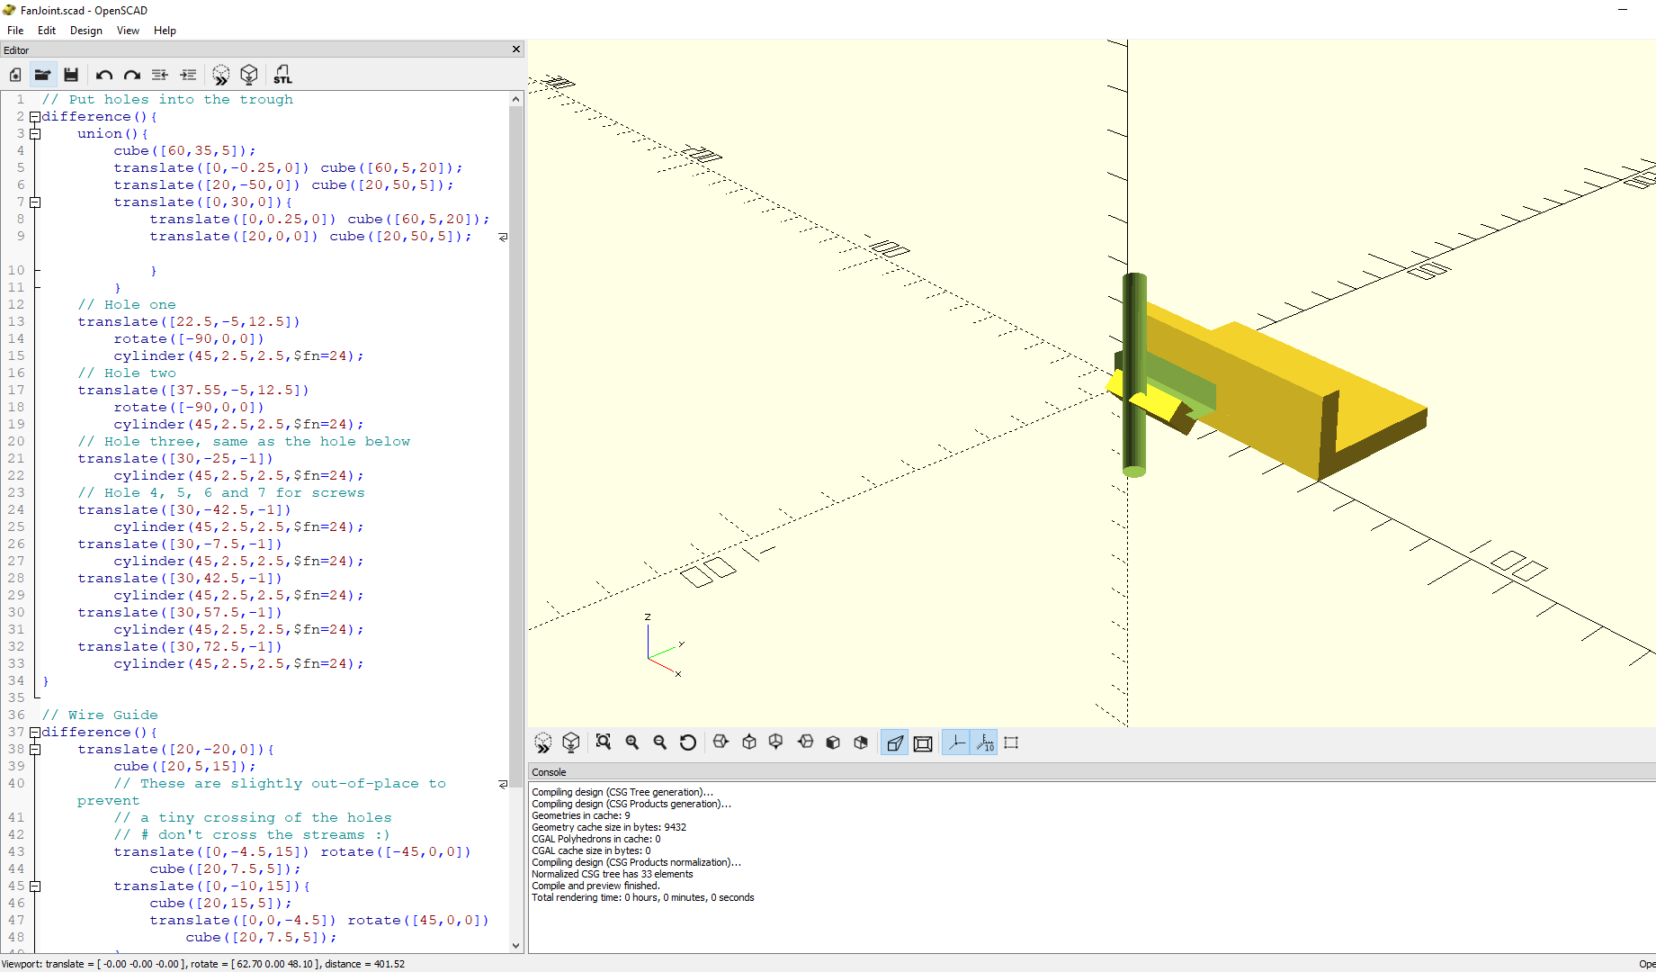1656x972 pixels.
Task: Toggle the show edges option
Action: (1011, 742)
